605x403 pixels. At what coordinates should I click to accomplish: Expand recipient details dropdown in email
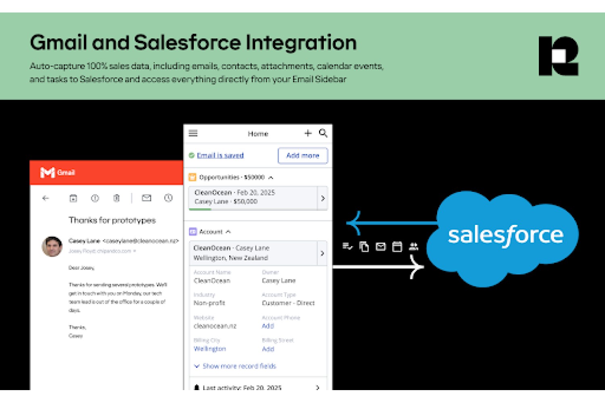pos(135,251)
